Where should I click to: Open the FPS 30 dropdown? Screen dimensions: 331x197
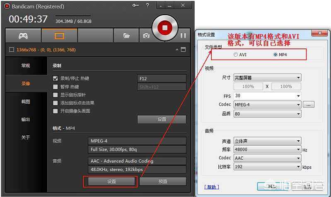[268, 96]
